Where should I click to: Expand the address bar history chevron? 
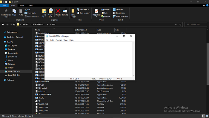[176, 25]
